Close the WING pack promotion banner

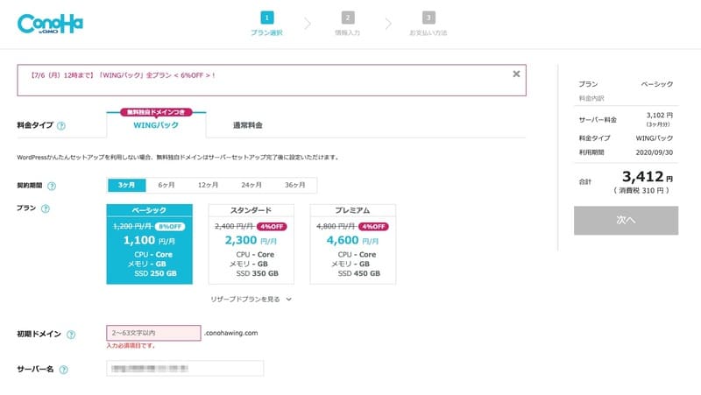(x=516, y=74)
